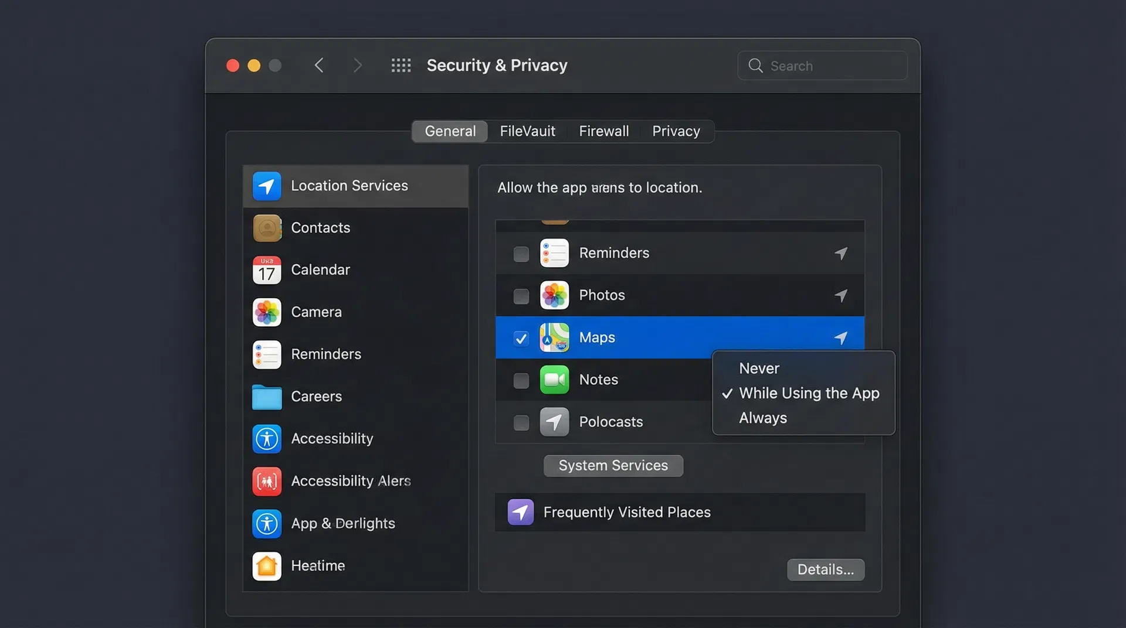Open the Firewall tab
The width and height of the screenshot is (1126, 628).
(603, 131)
